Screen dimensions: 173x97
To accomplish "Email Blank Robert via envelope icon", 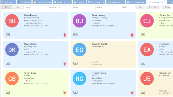I will pos(8,35).
